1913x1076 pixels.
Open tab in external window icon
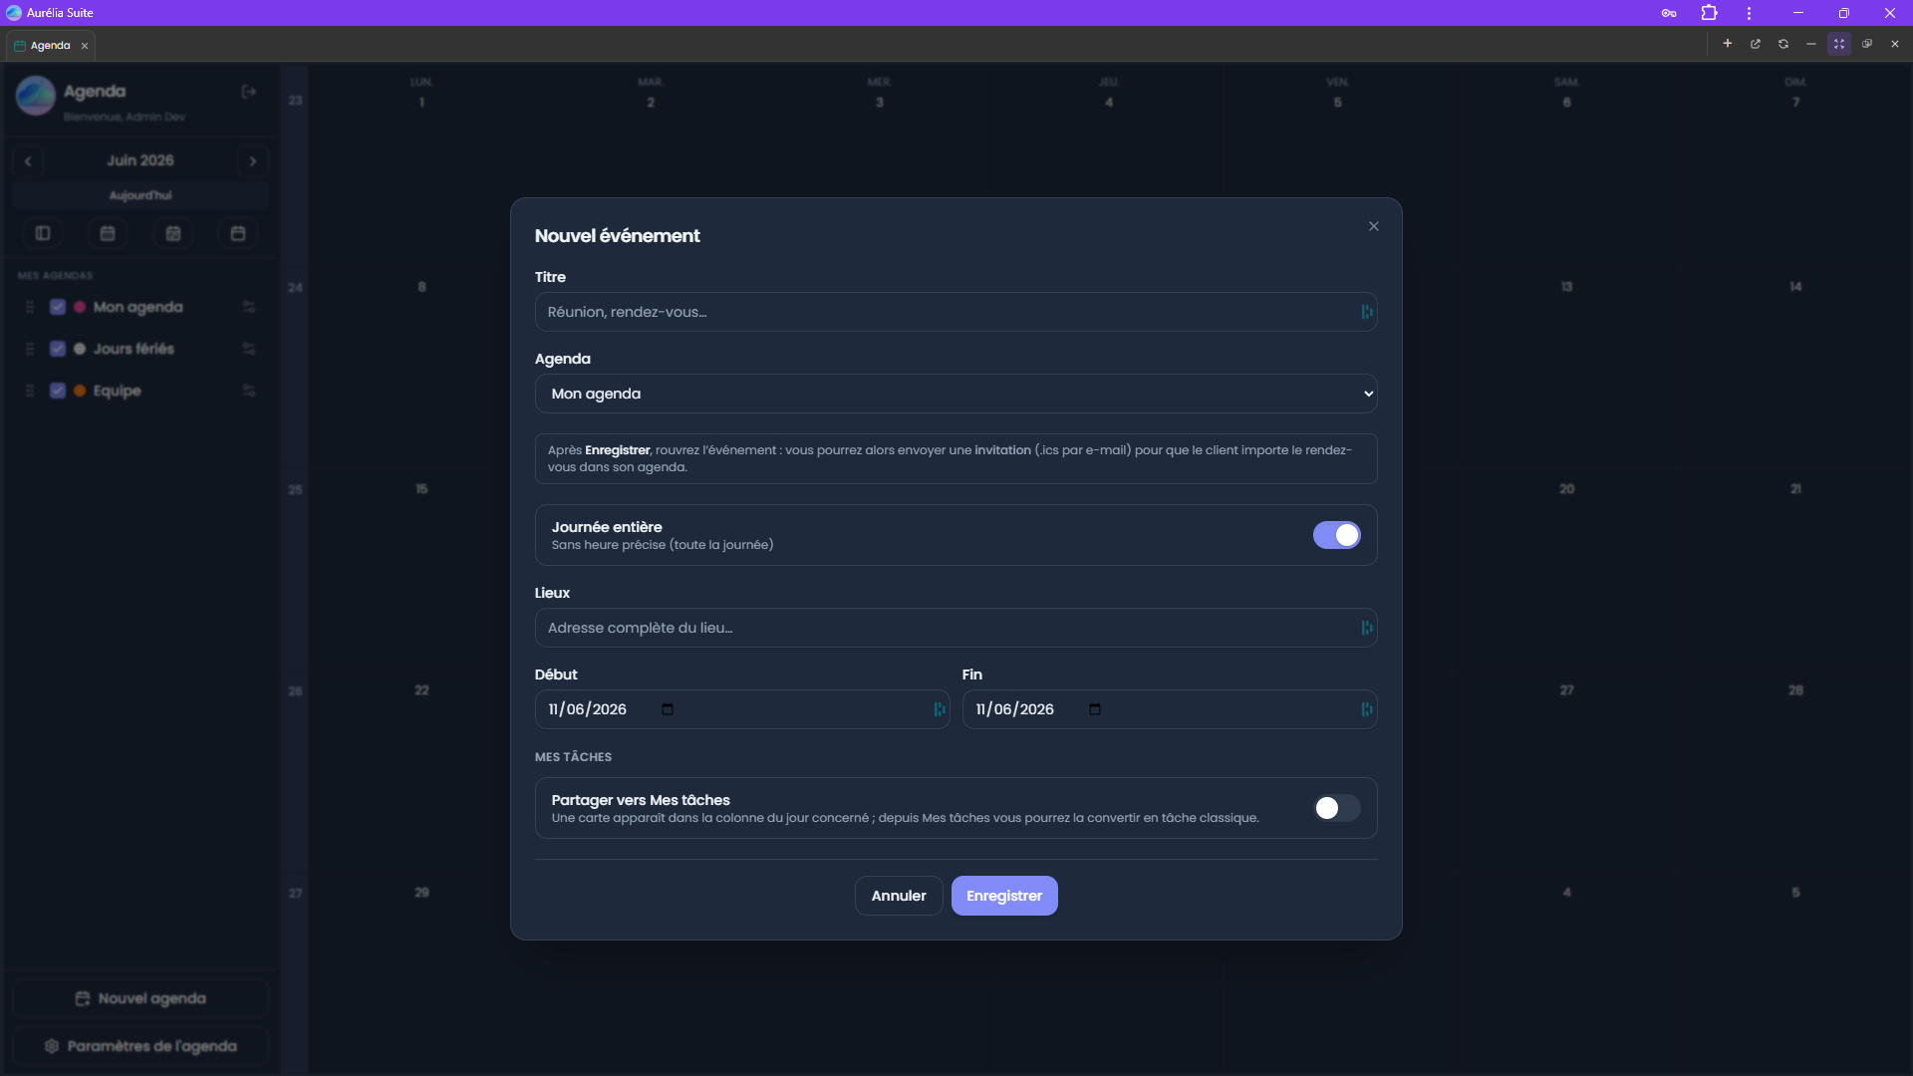[x=1756, y=44]
